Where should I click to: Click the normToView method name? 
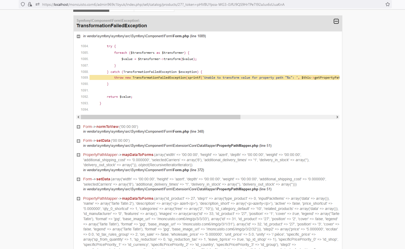tap(107, 127)
